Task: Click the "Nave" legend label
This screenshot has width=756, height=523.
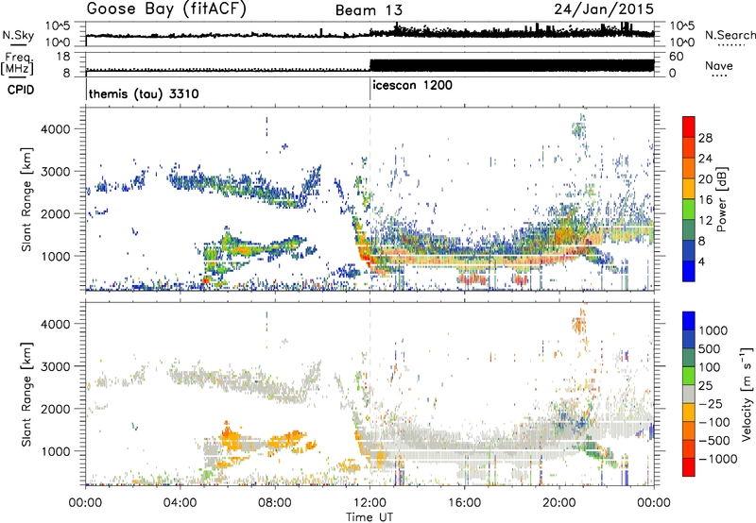Action: pos(719,65)
